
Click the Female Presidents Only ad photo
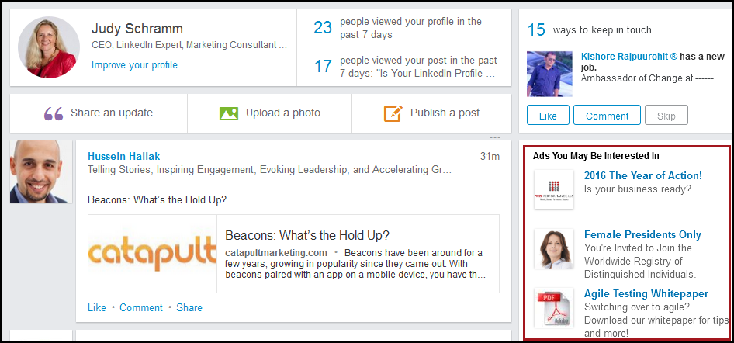click(554, 249)
